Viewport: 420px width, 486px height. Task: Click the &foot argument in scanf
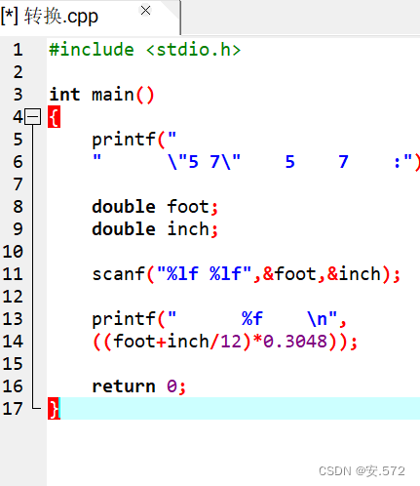pos(289,274)
